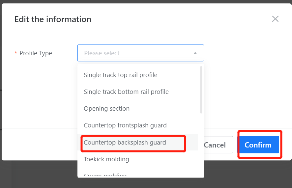Click blank space beside the dialog title
Screen dimensions: 292x188
pyautogui.click(x=181, y=19)
